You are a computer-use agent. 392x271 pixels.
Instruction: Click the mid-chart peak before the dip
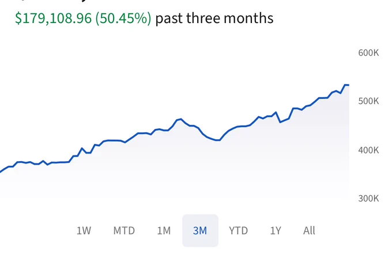pos(181,119)
